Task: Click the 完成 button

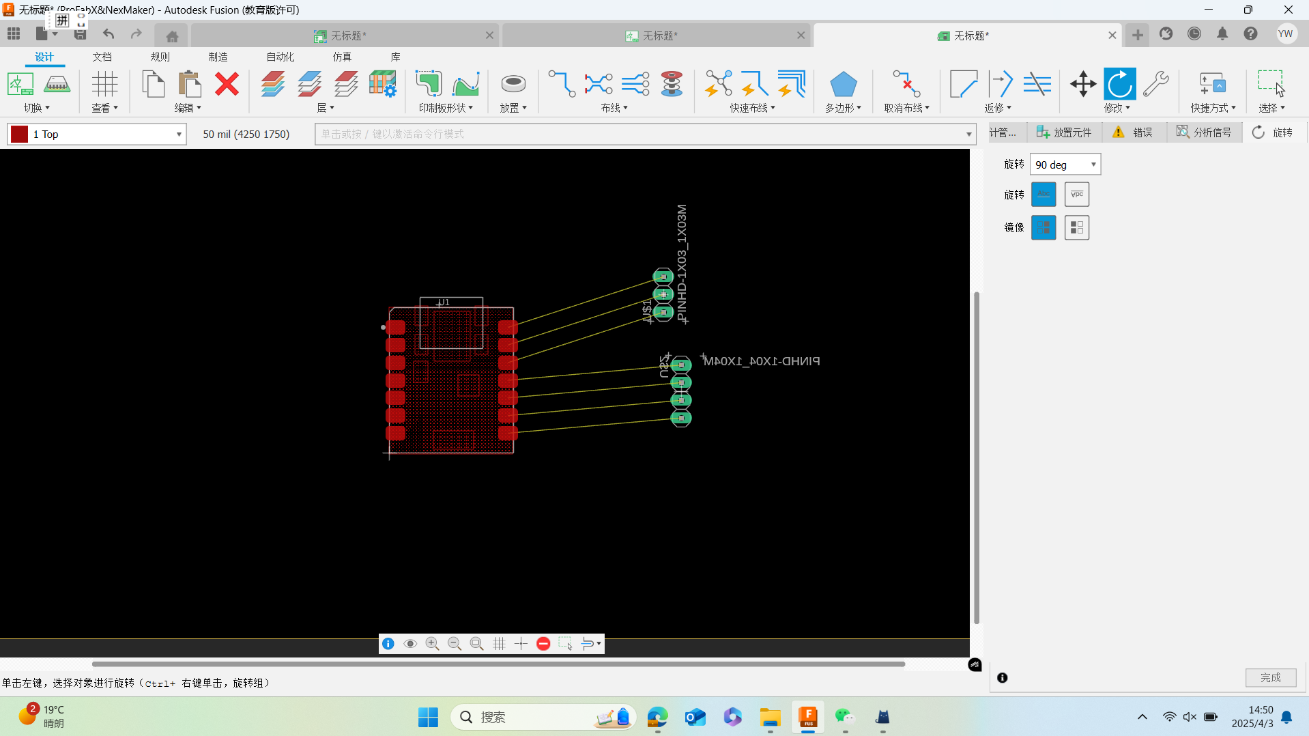Action: (1271, 677)
